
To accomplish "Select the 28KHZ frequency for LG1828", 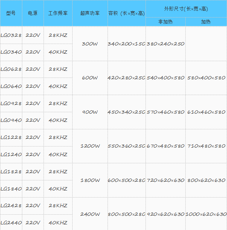I will pyautogui.click(x=58, y=171).
